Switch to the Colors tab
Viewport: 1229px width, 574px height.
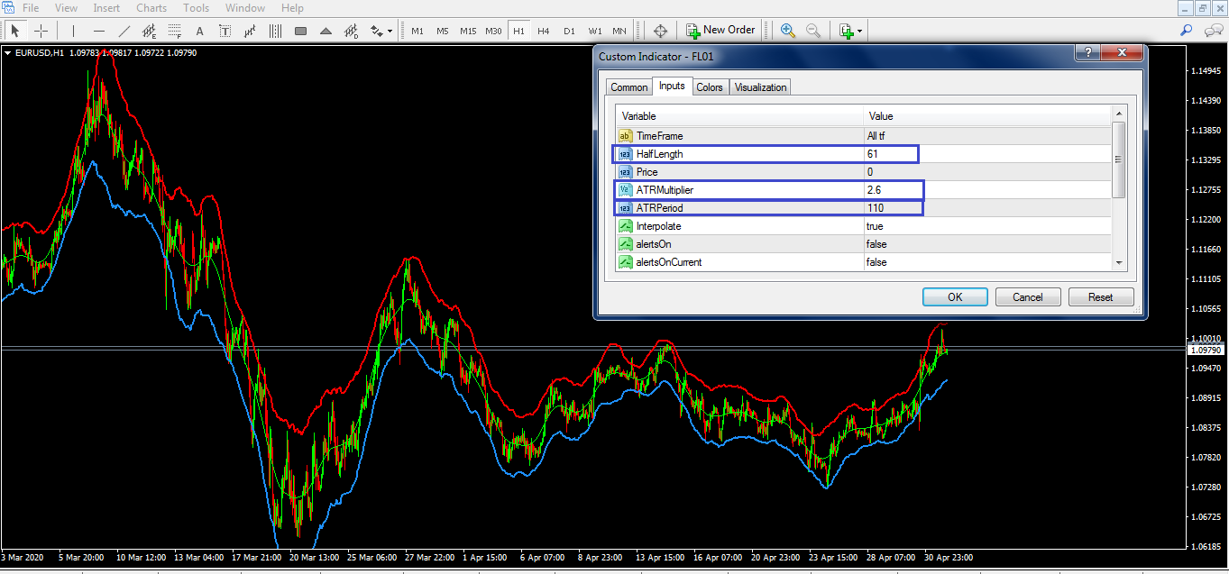pos(710,87)
